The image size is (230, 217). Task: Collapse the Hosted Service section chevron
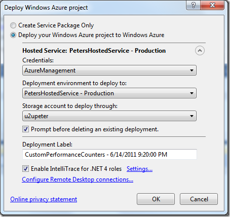pos(200,51)
